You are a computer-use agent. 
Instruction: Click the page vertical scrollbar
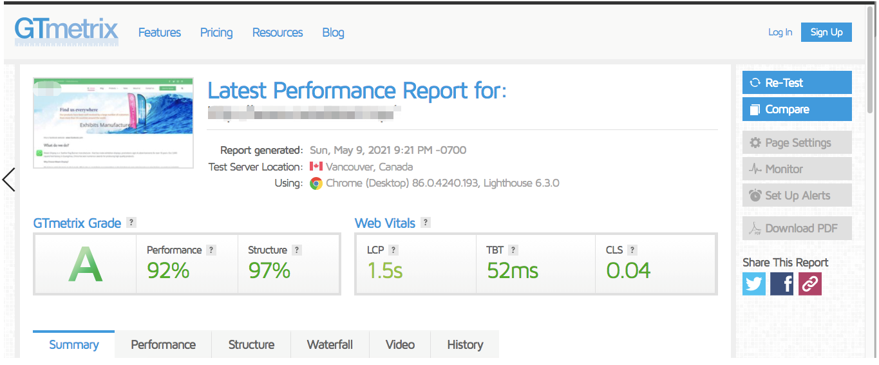coord(871,61)
